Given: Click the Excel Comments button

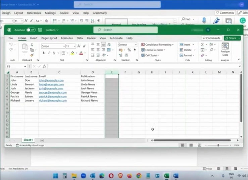Looking at the screenshot, I should click(x=211, y=38).
